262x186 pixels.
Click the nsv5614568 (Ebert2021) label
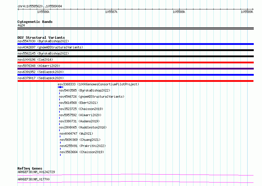78,103
